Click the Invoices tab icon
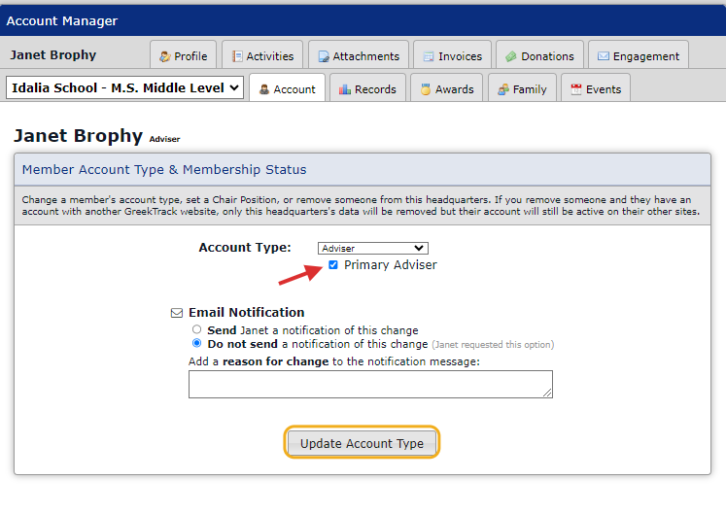726x514 pixels. (x=429, y=56)
